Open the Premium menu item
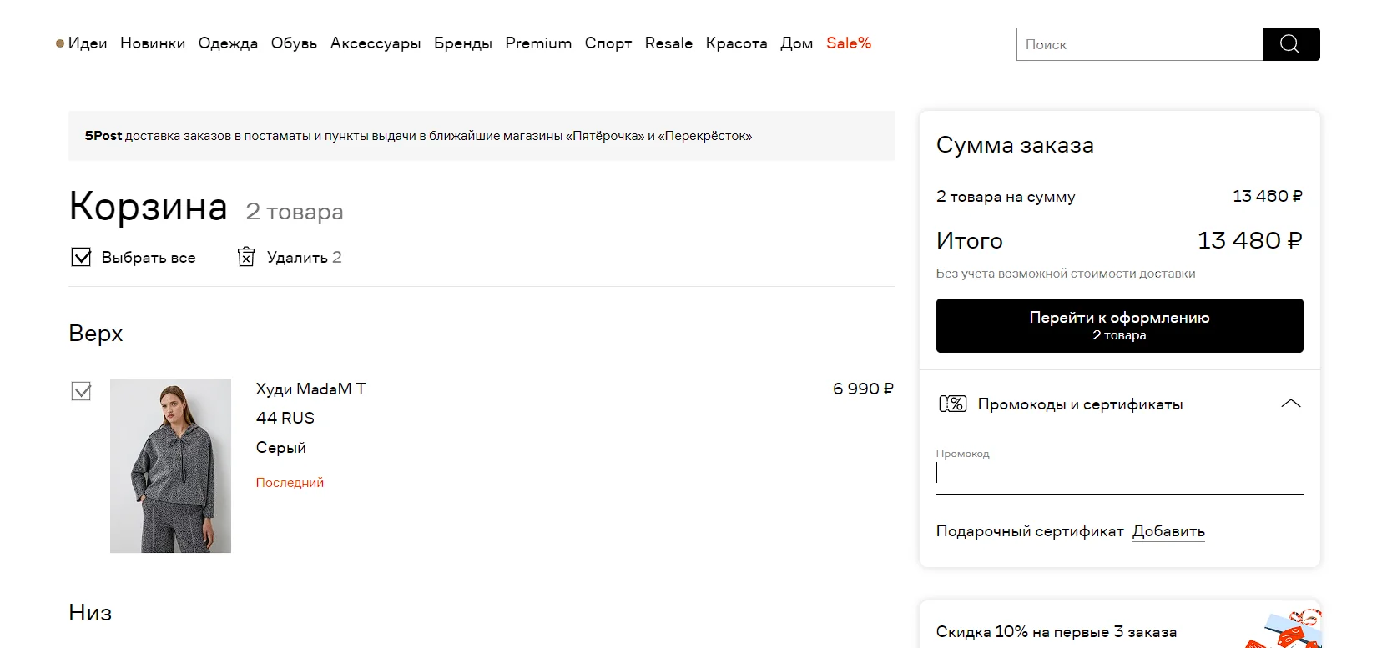The image size is (1392, 648). pos(538,43)
